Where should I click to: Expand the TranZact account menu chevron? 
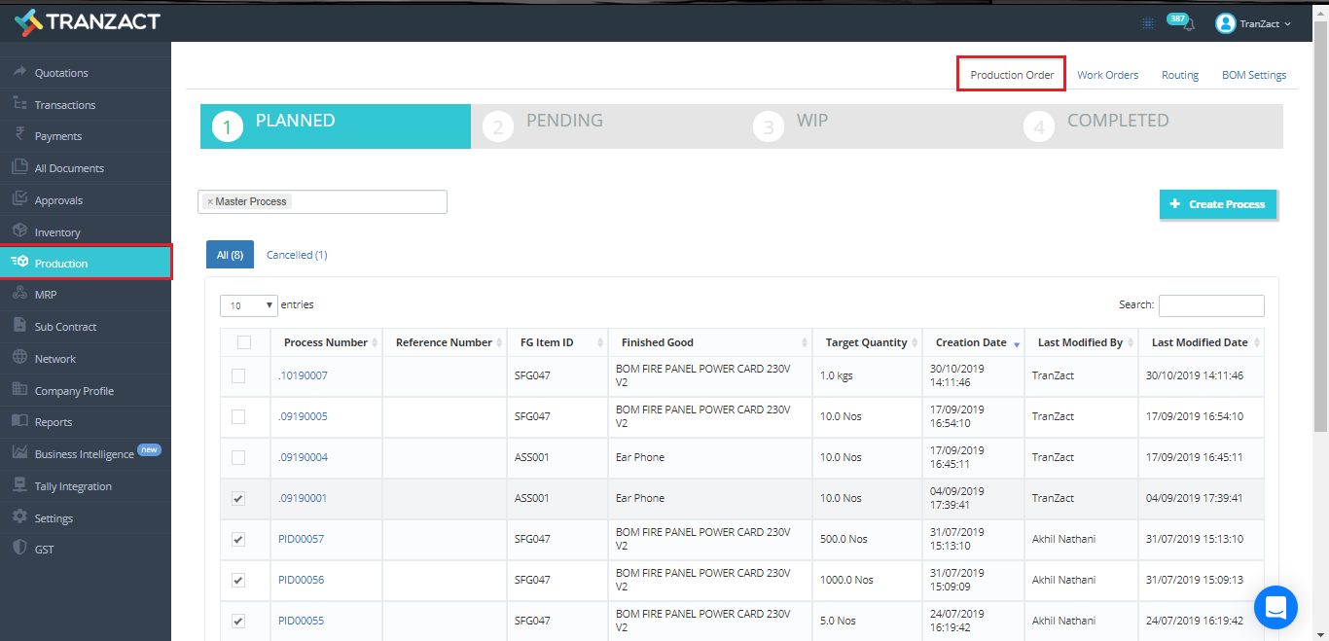[1288, 24]
